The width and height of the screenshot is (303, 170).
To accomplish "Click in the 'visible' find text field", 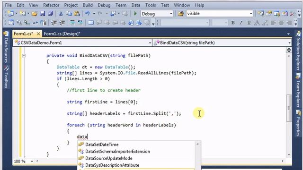I will [x=218, y=14].
